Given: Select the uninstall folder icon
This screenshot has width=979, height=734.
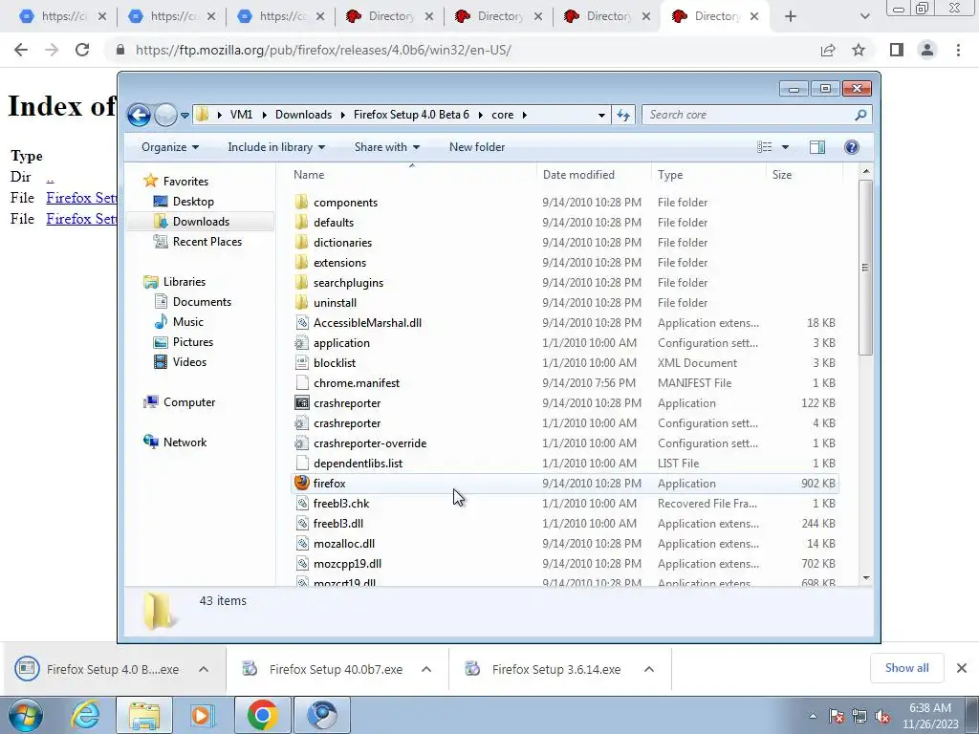Looking at the screenshot, I should coord(301,302).
